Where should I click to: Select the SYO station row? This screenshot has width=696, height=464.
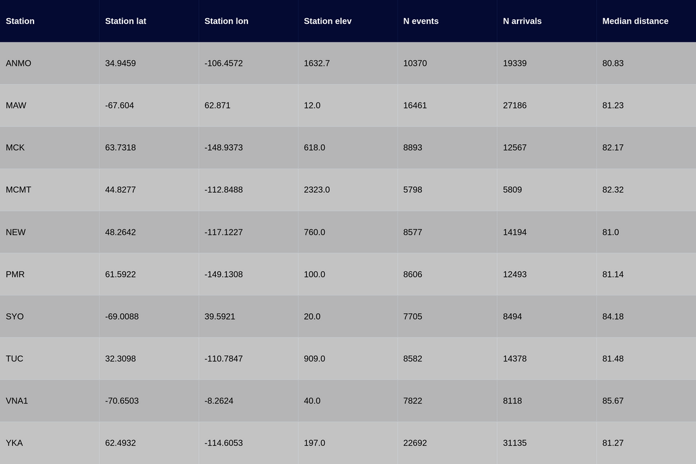click(x=15, y=316)
